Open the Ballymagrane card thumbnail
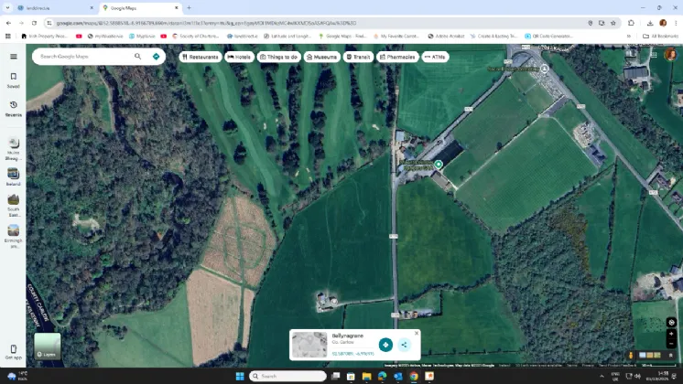Image resolution: width=683 pixels, height=384 pixels. click(309, 345)
